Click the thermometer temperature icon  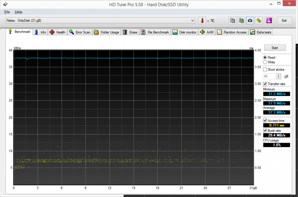pos(202,21)
